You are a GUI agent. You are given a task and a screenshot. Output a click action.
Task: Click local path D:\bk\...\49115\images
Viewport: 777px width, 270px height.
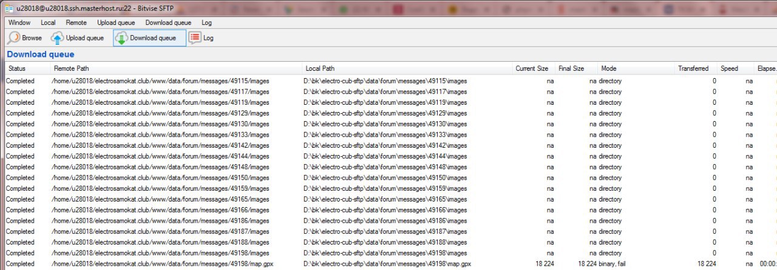click(x=385, y=81)
